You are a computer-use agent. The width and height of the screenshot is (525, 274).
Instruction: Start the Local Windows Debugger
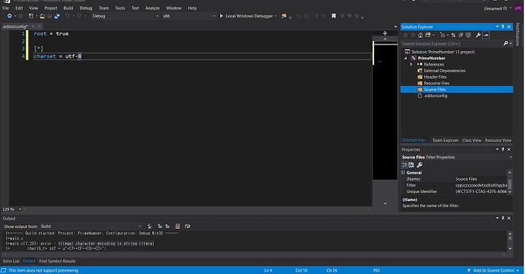(x=248, y=16)
